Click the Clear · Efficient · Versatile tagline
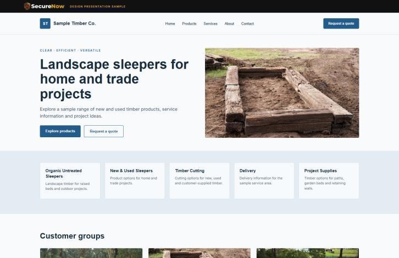This screenshot has height=258, width=399. pyautogui.click(x=70, y=51)
